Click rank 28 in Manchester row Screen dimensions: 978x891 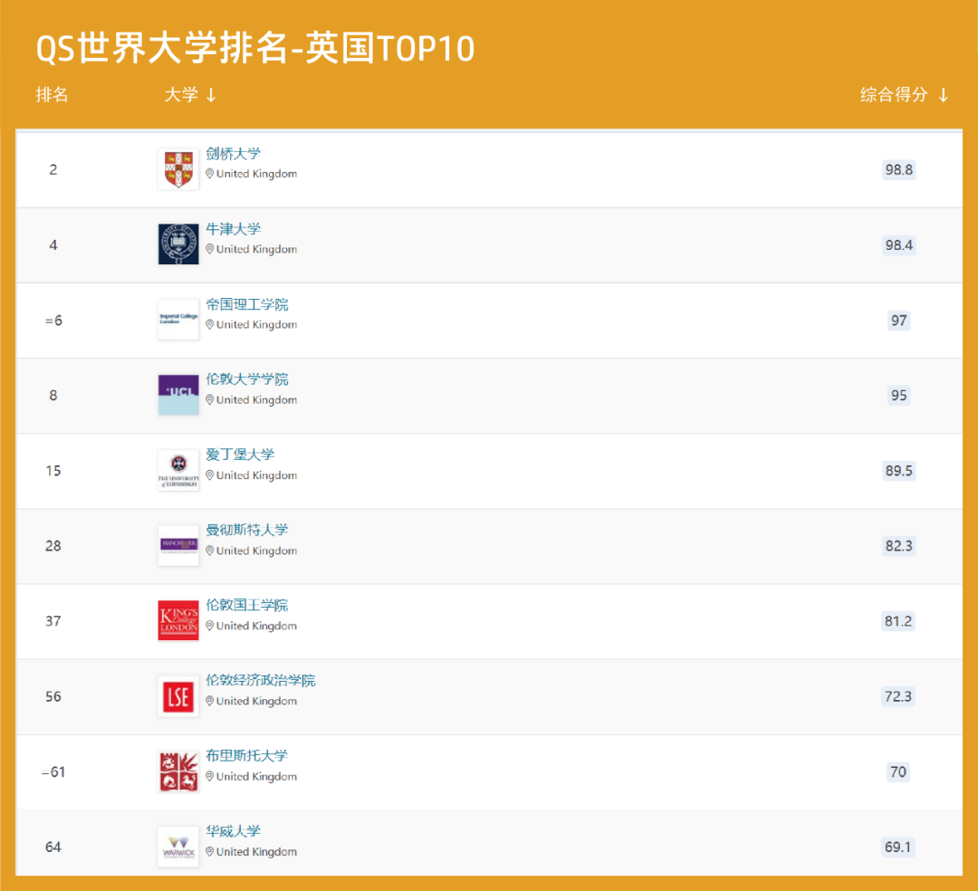(53, 546)
